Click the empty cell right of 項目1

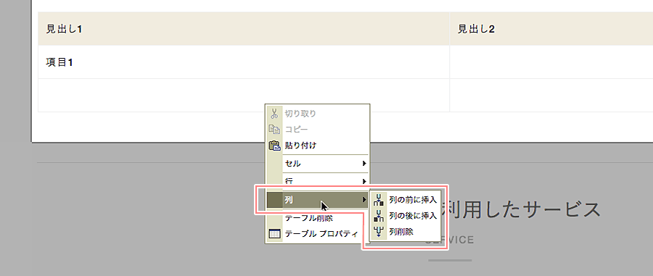click(x=551, y=62)
